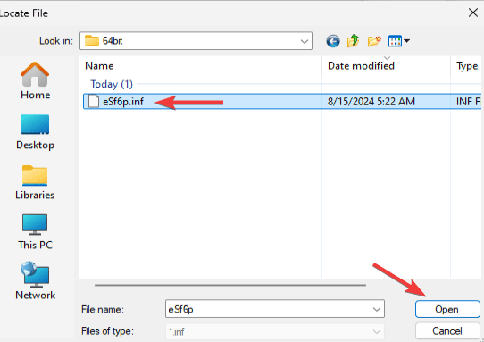Click the horizontal scrollbar of file list
The height and width of the screenshot is (342, 484).
tap(230, 285)
